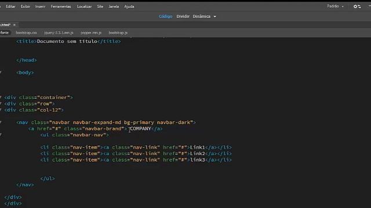
Task: Switch to Dinâmica view
Action: (x=201, y=16)
